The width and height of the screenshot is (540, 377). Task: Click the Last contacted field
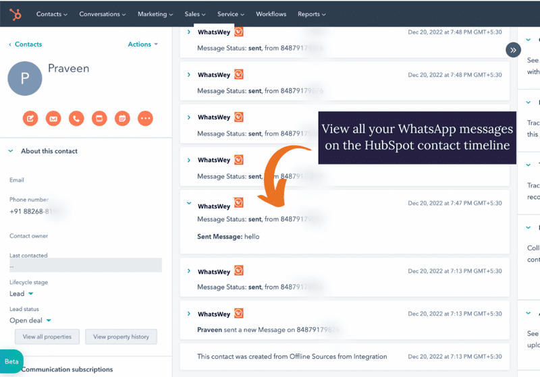pos(86,266)
